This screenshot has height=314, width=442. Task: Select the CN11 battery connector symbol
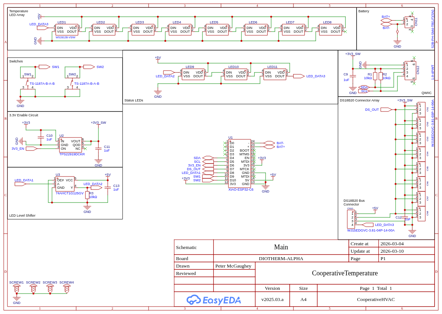409,22
